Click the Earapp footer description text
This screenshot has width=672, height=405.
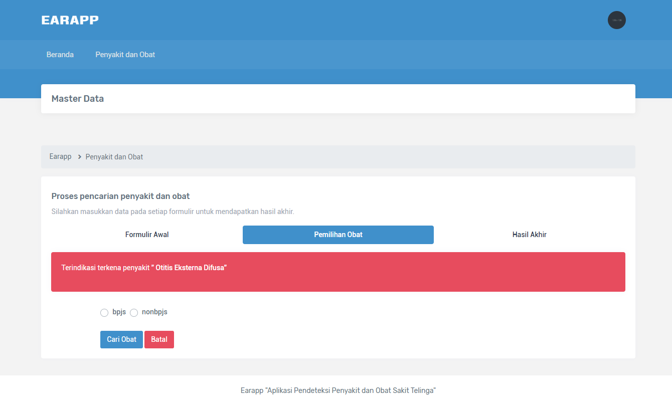pos(338,390)
